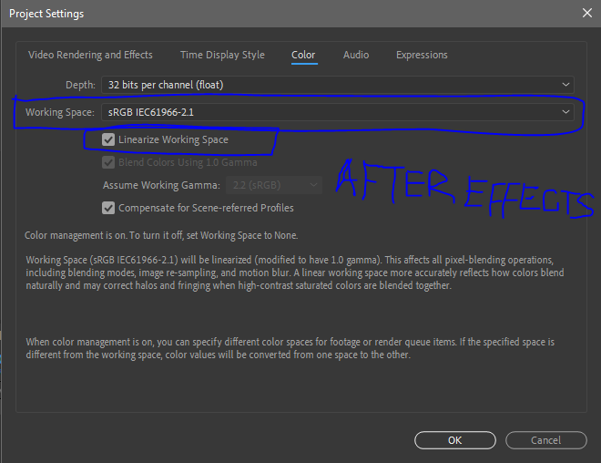
Task: Click the Working Space chevron arrow
Action: (565, 112)
